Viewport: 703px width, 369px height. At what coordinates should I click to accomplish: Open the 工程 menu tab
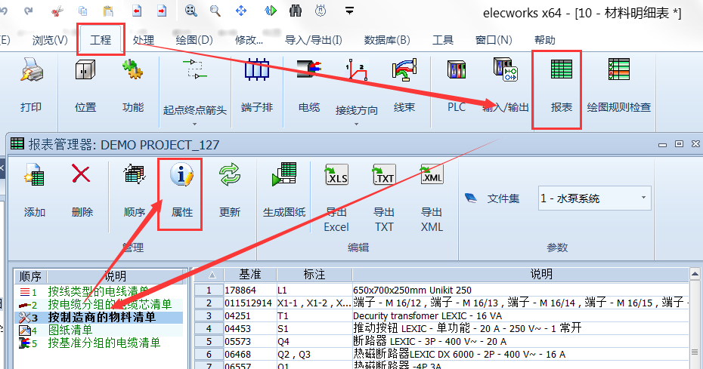click(x=101, y=40)
